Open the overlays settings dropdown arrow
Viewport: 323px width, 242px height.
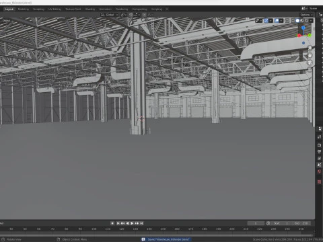[281, 21]
